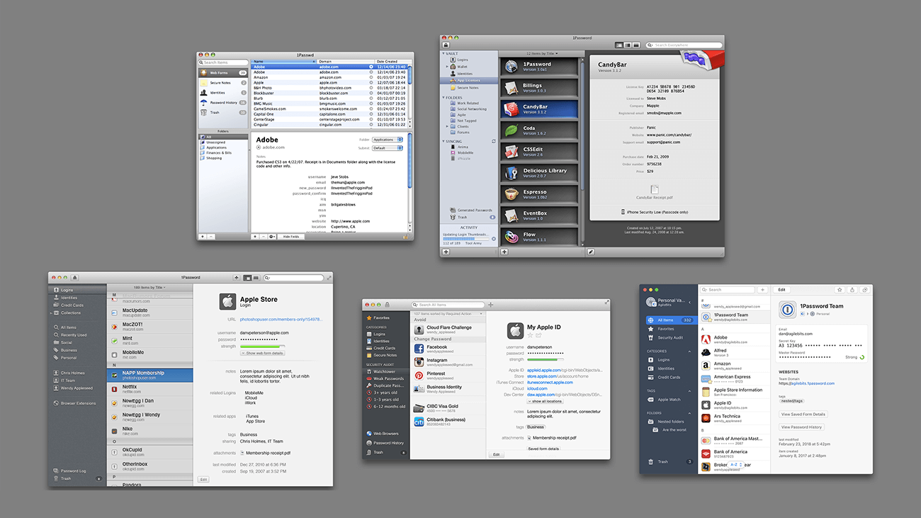
Task: Open the store.apple.com link
Action: click(x=542, y=376)
